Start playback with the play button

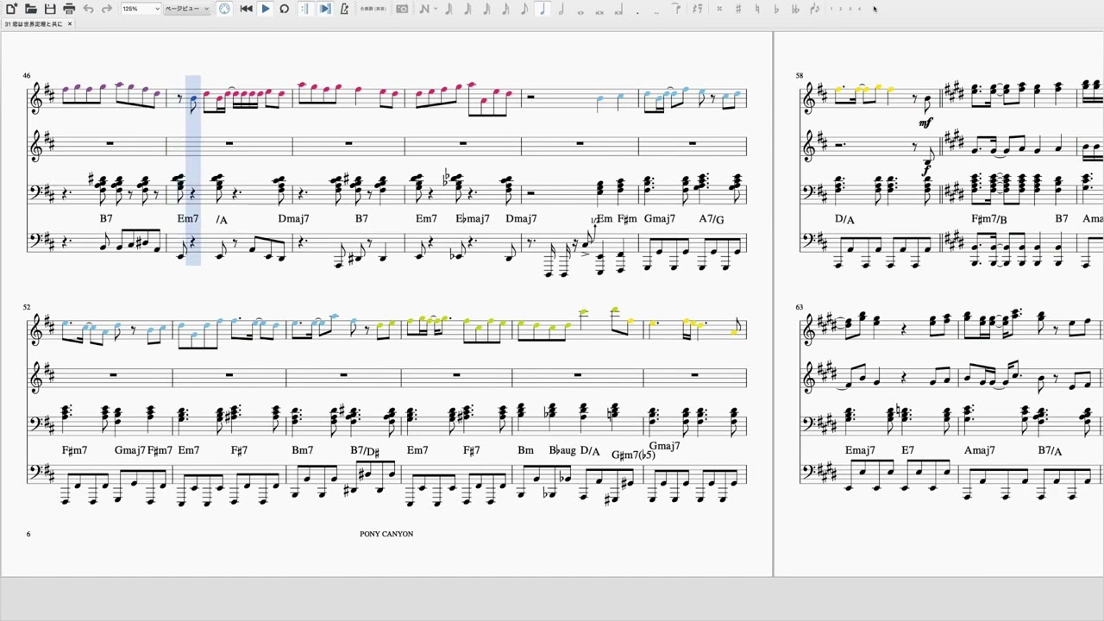(265, 9)
